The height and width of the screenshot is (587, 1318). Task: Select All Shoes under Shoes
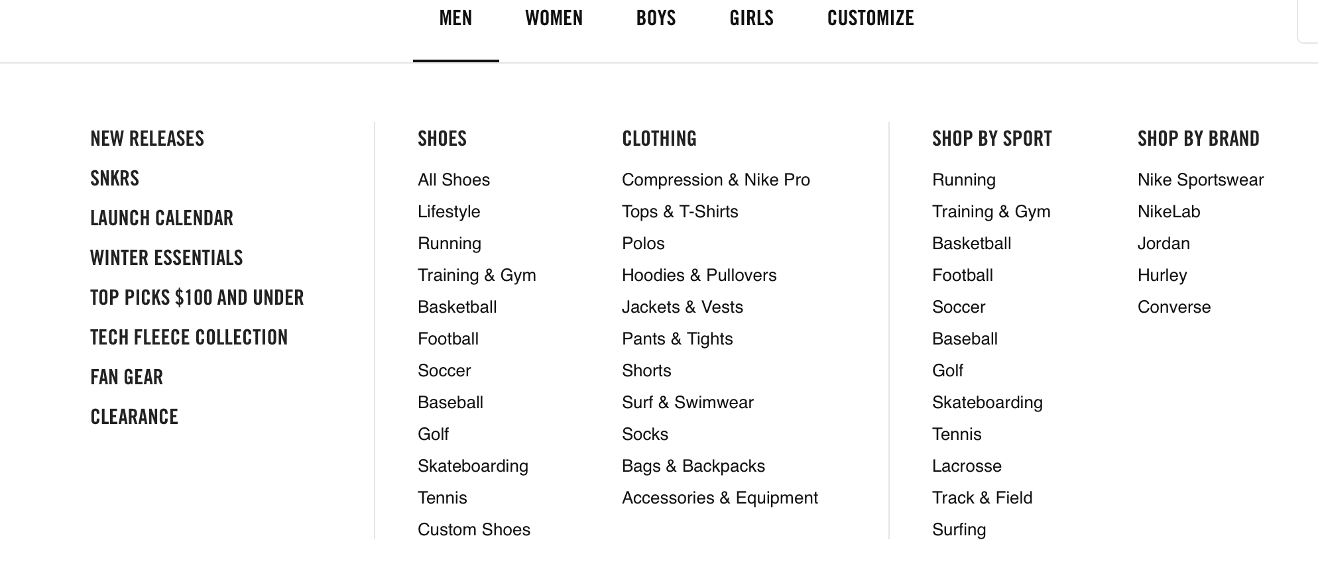(x=453, y=180)
